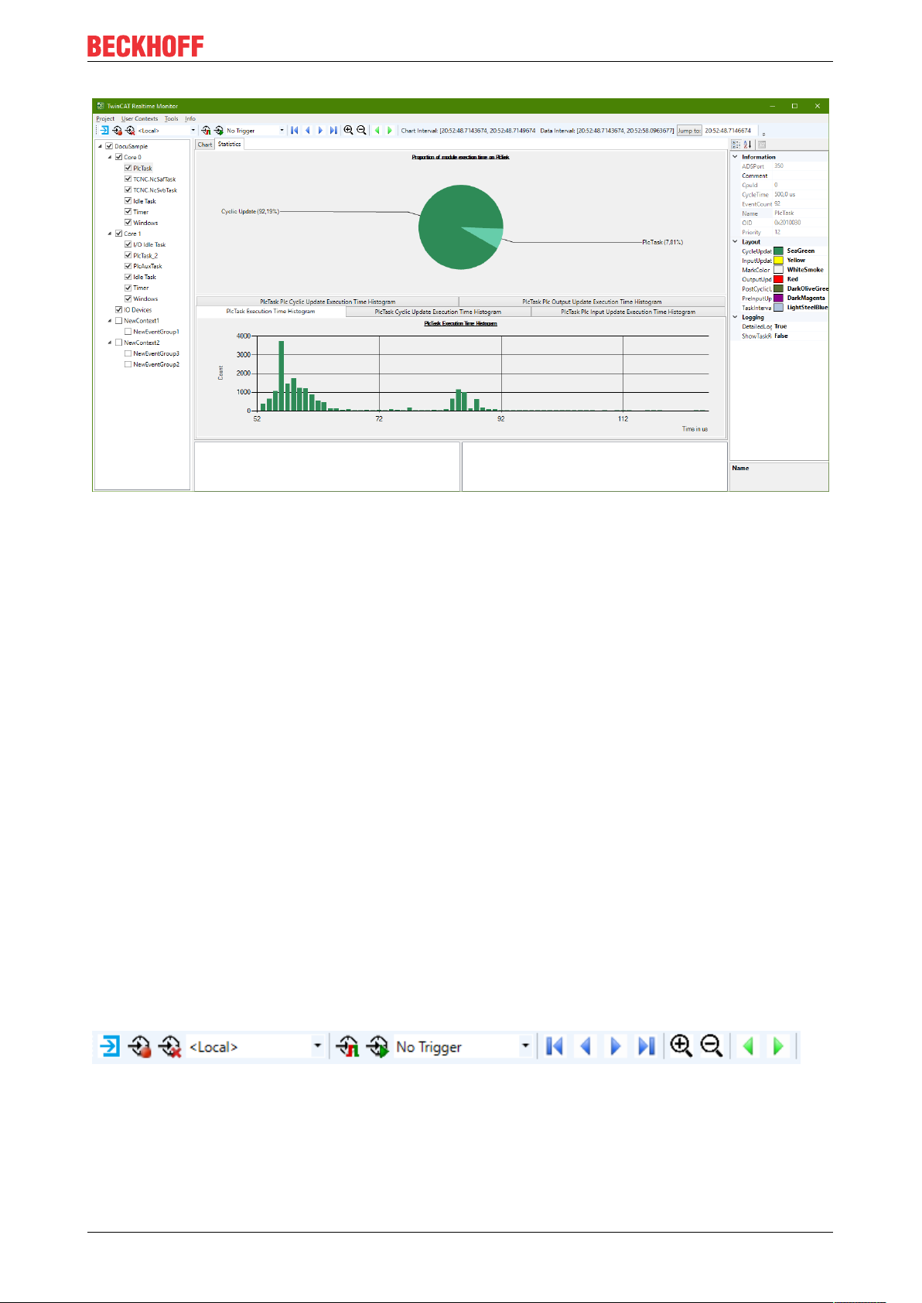Open the Tools menu
This screenshot has width=922, height=1303.
click(x=171, y=119)
